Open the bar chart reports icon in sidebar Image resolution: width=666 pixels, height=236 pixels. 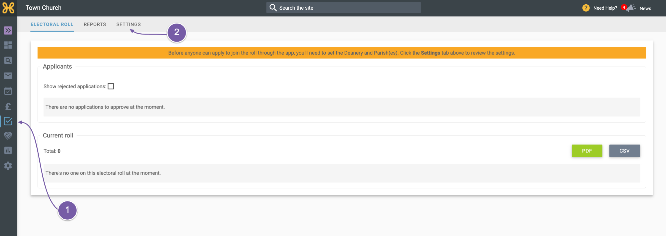8,150
